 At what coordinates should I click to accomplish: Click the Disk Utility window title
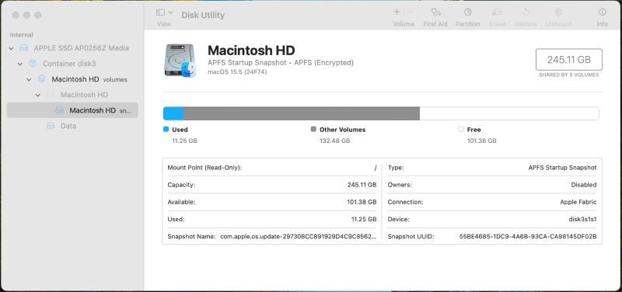tap(203, 15)
